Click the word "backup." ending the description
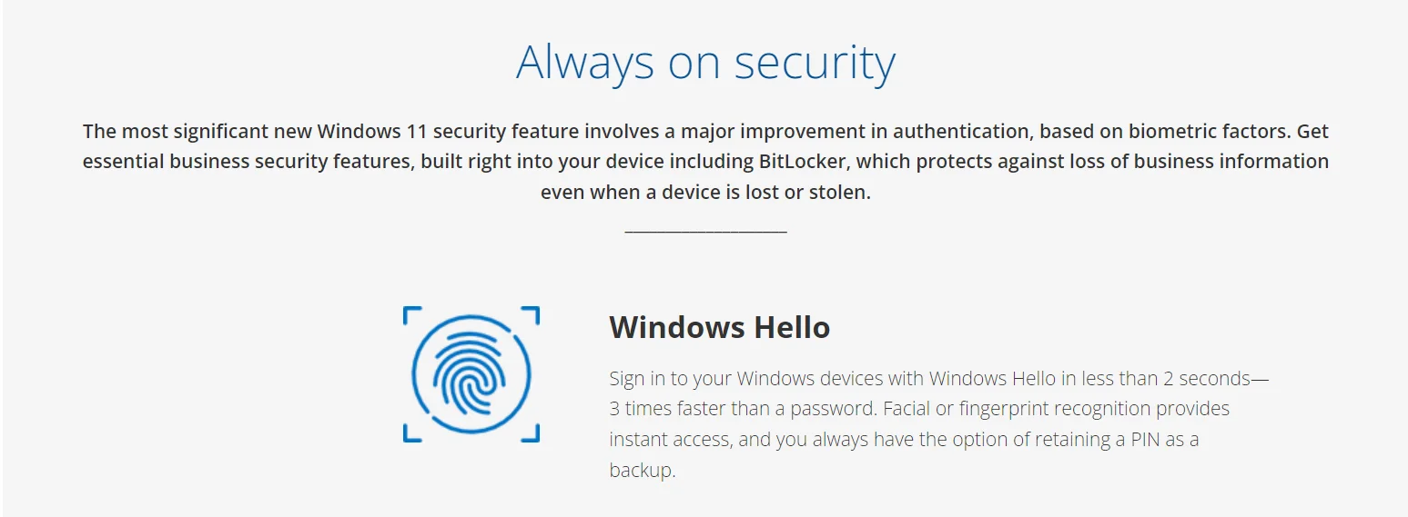1408x517 pixels. point(643,471)
